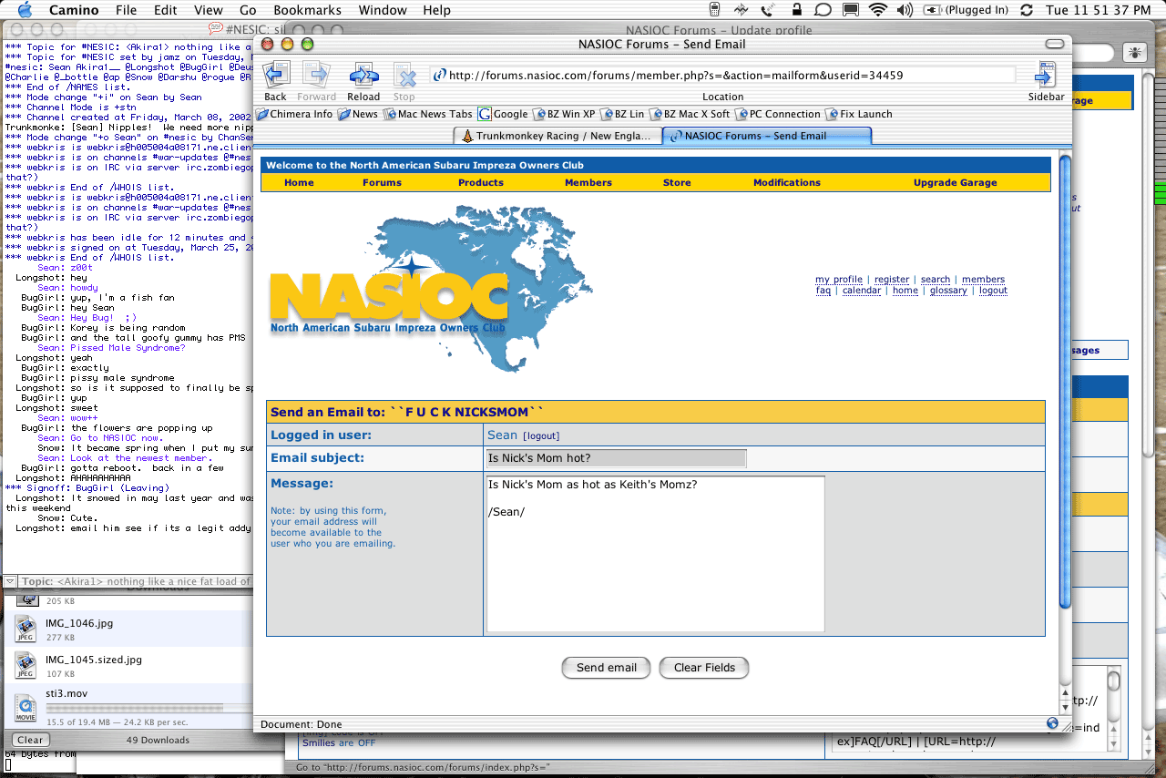The height and width of the screenshot is (778, 1166).
Task: Select NASIOC Forums – Send Email tab
Action: (767, 136)
